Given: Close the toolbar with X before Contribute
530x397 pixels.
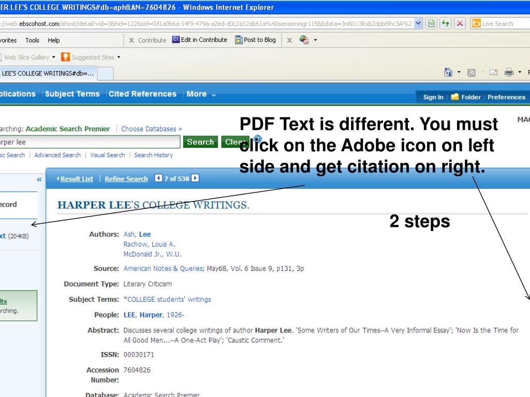Looking at the screenshot, I should 131,40.
